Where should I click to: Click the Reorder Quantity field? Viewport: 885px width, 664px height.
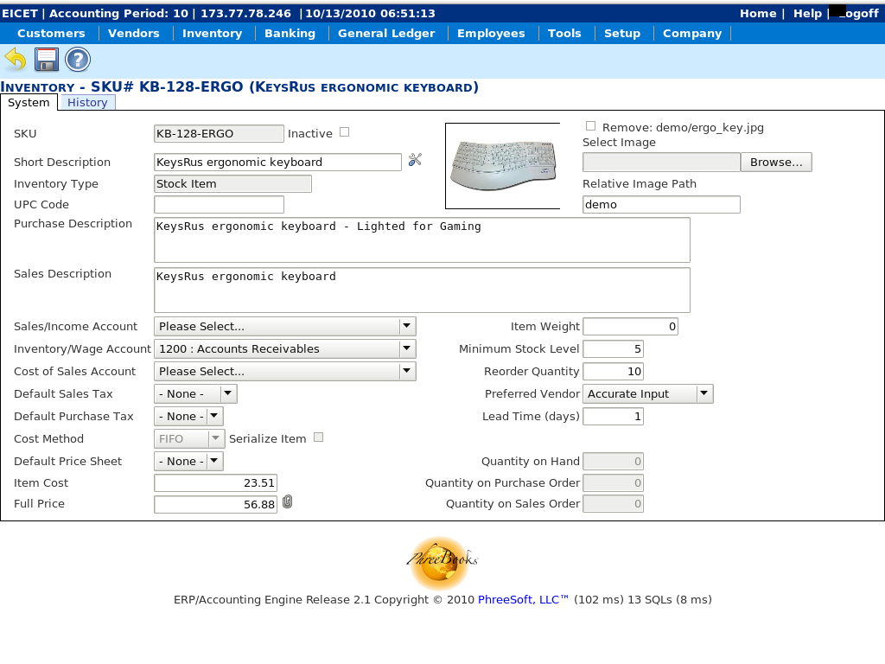tap(613, 372)
